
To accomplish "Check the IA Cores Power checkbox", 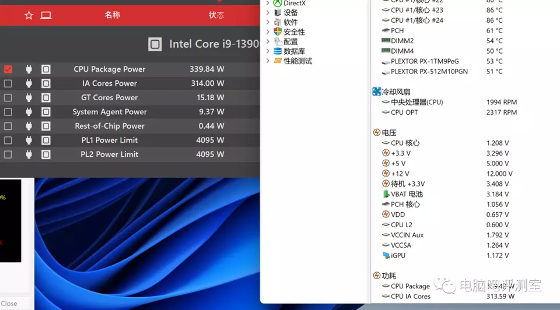I will pos(8,83).
